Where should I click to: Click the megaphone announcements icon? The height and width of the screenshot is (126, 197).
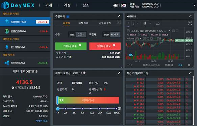point(116,5)
